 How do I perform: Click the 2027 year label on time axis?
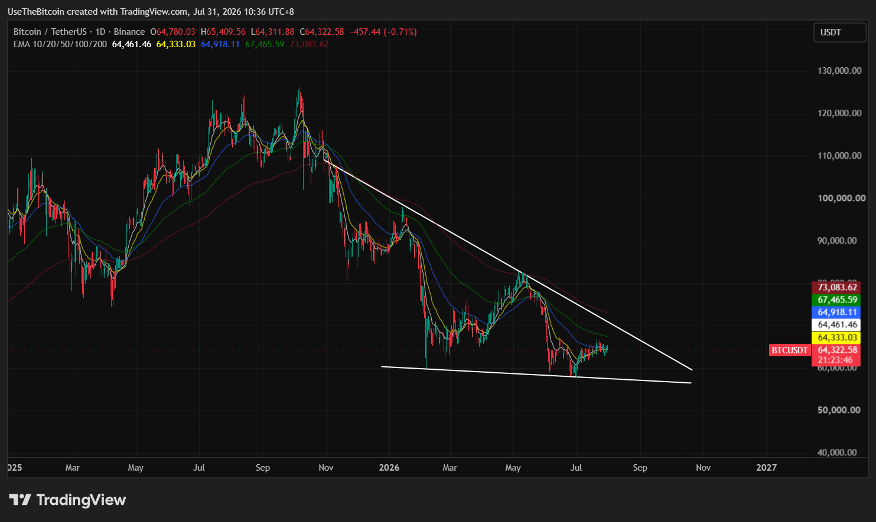tap(767, 468)
